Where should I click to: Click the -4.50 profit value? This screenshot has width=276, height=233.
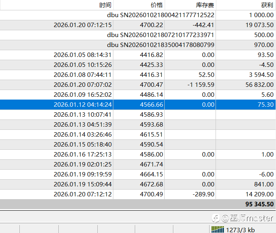tap(266, 65)
